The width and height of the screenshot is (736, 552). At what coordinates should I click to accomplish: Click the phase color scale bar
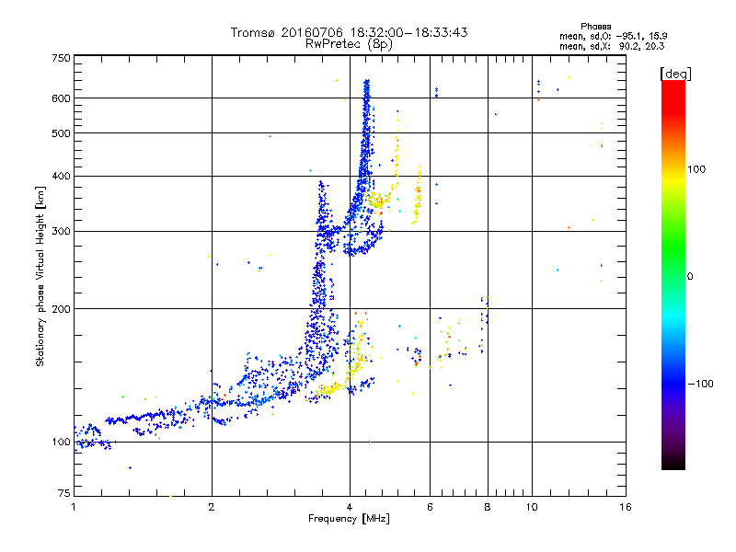(673, 274)
